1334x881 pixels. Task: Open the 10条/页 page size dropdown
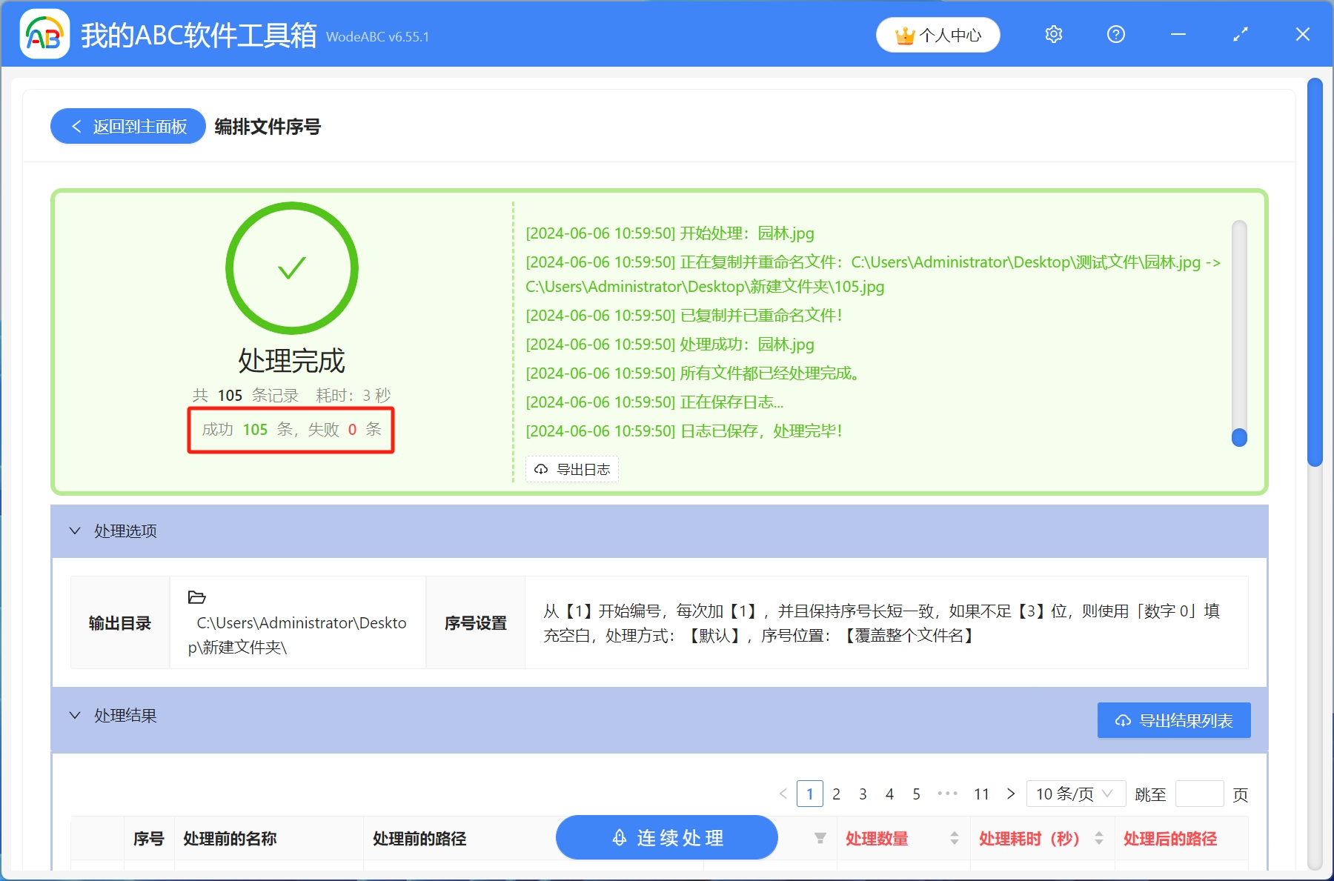point(1075,794)
